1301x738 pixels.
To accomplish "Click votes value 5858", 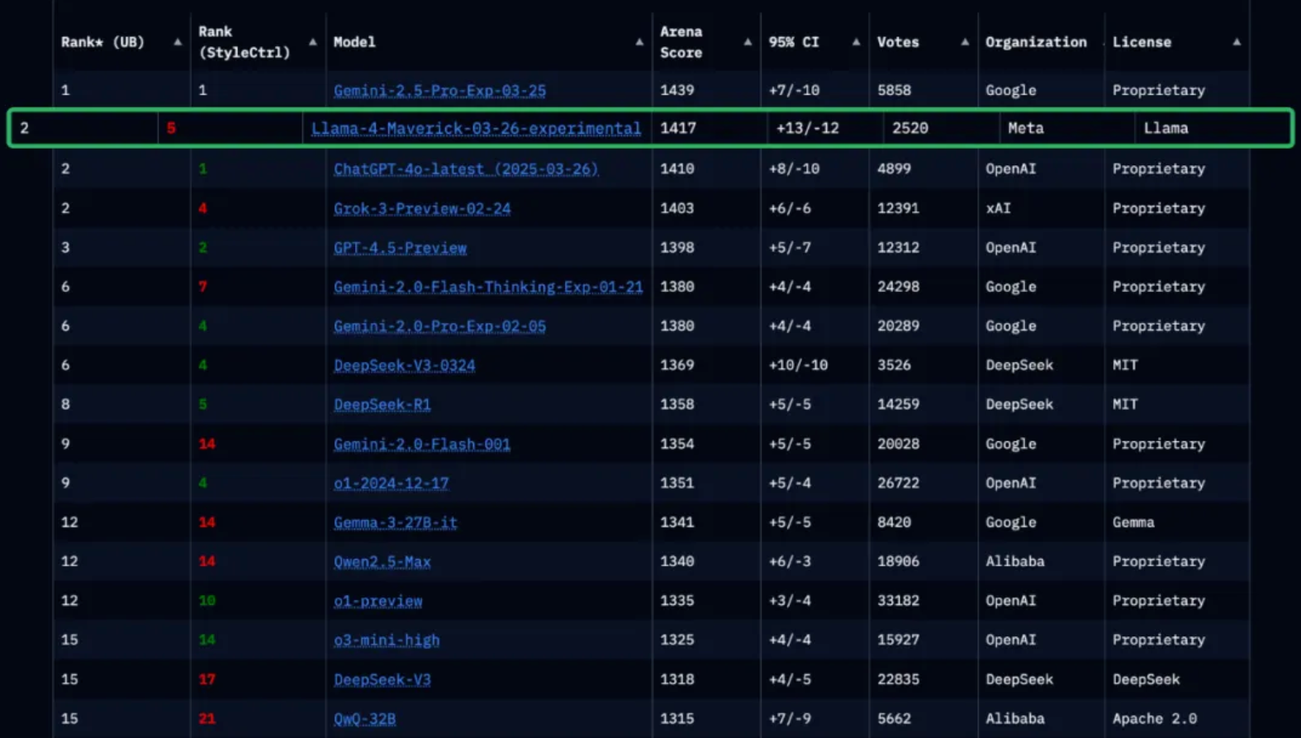I will tap(895, 90).
